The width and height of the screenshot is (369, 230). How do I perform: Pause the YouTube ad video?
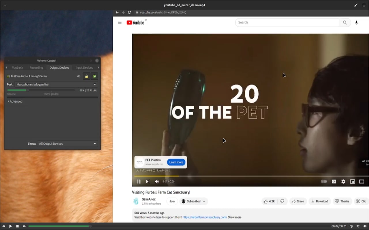pos(139,181)
